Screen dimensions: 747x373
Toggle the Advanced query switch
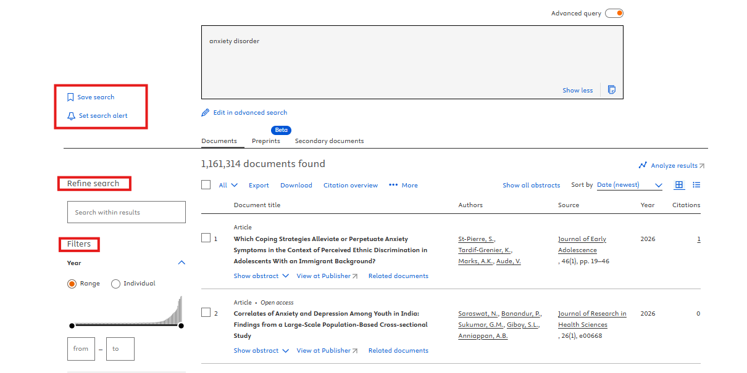[614, 14]
